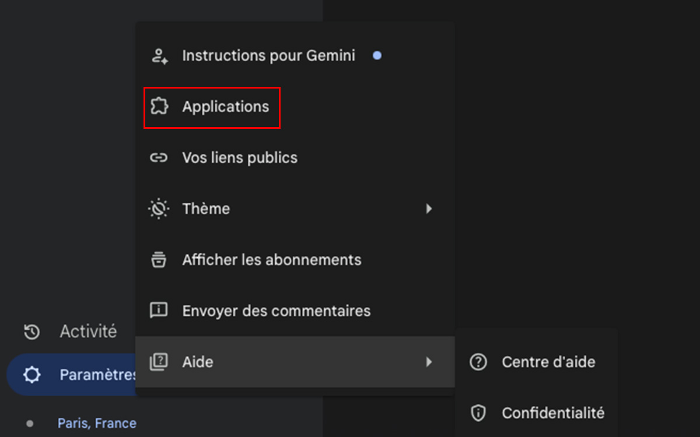Viewport: 700px width, 437px height.
Task: Click the chevron arrow beside Aide
Action: click(x=430, y=362)
